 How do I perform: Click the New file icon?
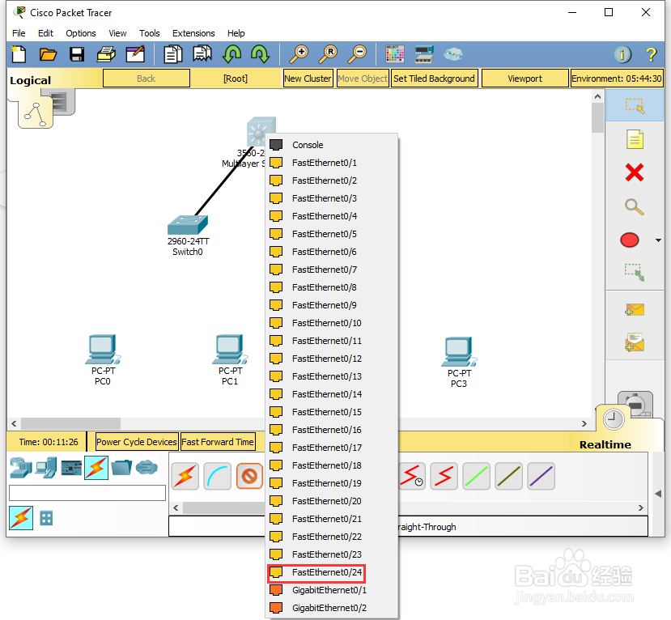pyautogui.click(x=19, y=54)
